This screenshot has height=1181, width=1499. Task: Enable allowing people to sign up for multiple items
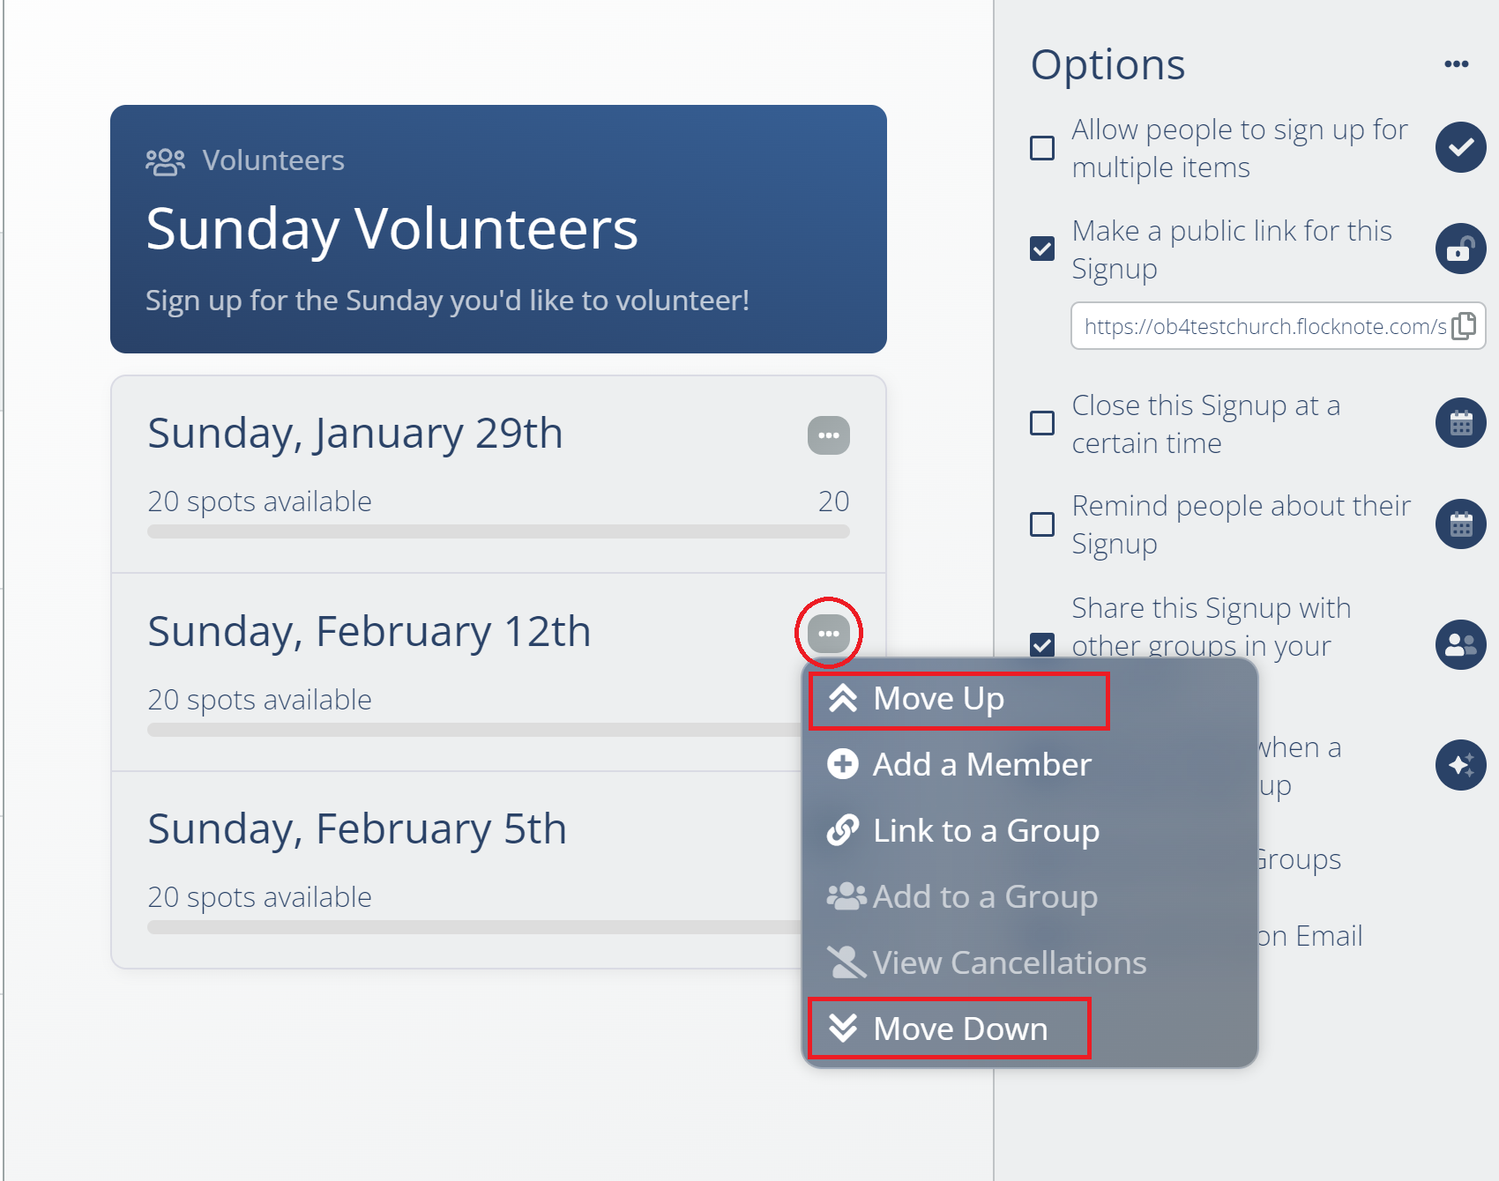pos(1041,148)
